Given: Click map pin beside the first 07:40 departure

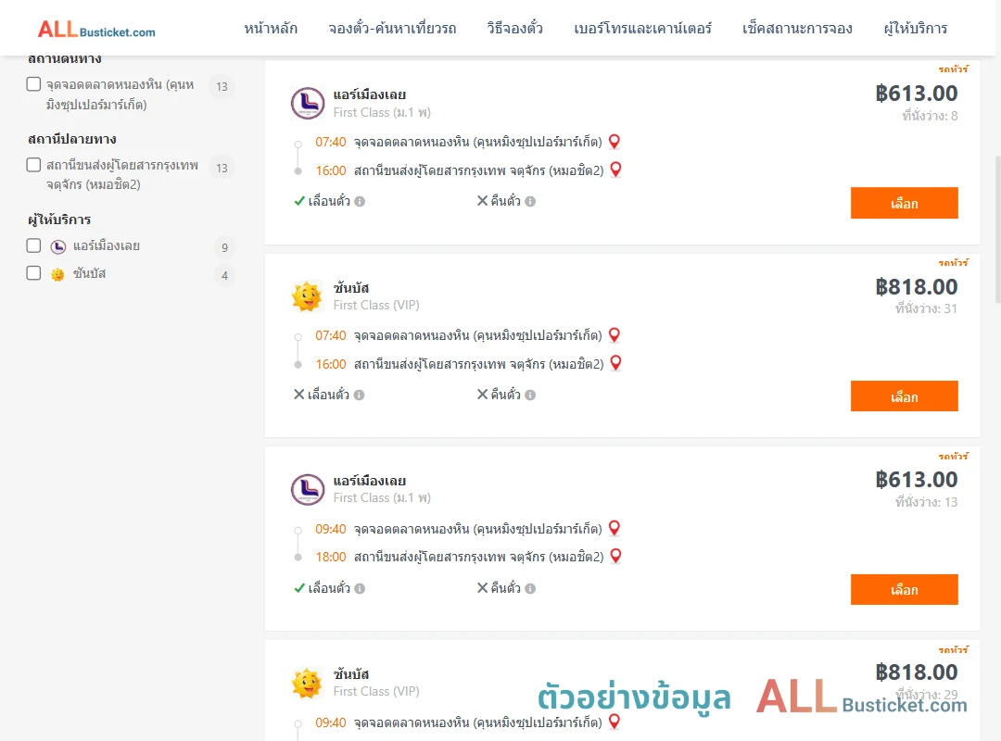Looking at the screenshot, I should 615,142.
